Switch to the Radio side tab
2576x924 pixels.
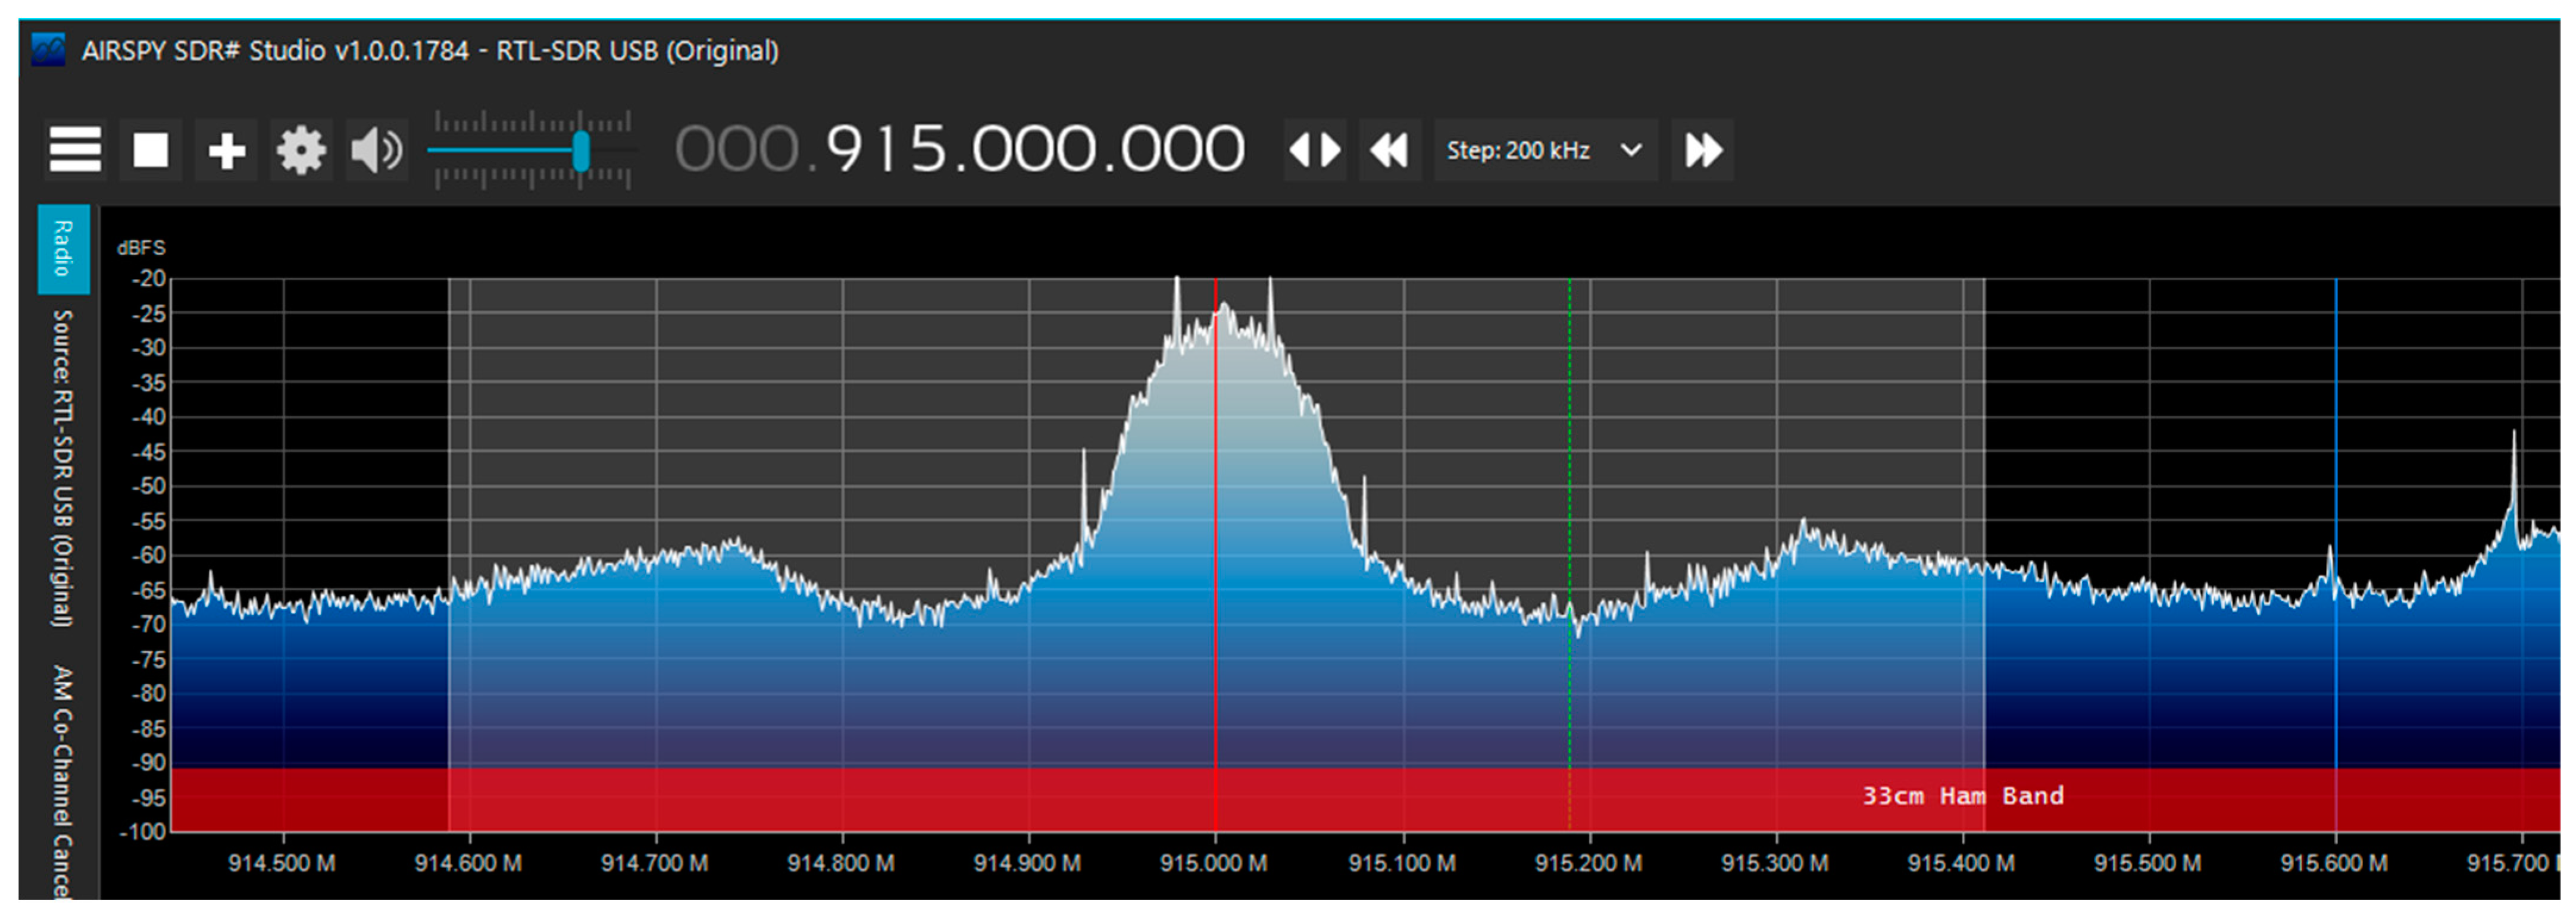tap(63, 249)
